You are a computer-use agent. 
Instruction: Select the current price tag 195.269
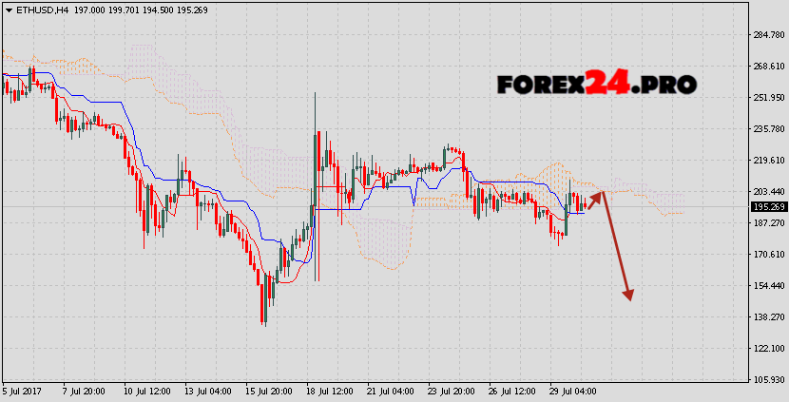[x=767, y=206]
